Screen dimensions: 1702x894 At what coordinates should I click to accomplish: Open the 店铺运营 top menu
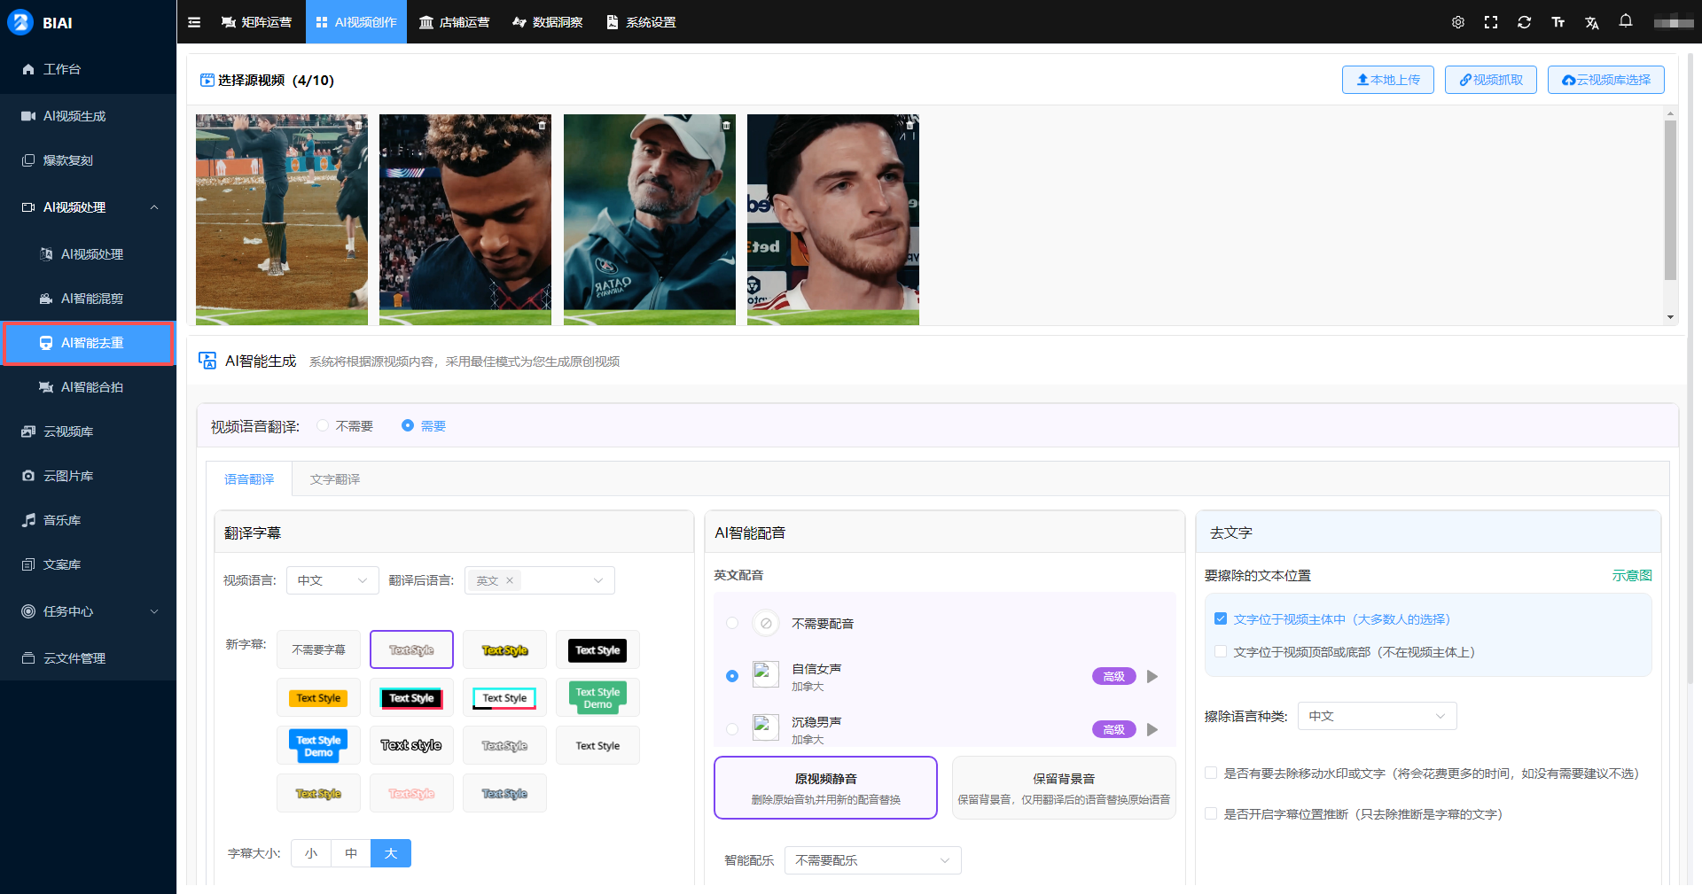[455, 22]
